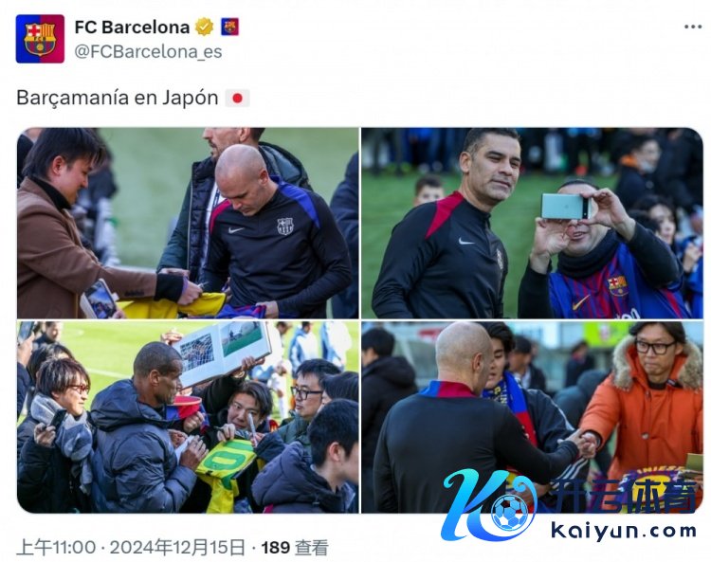Click the gold verified checkmark badge
This screenshot has width=711, height=562.
(x=205, y=27)
